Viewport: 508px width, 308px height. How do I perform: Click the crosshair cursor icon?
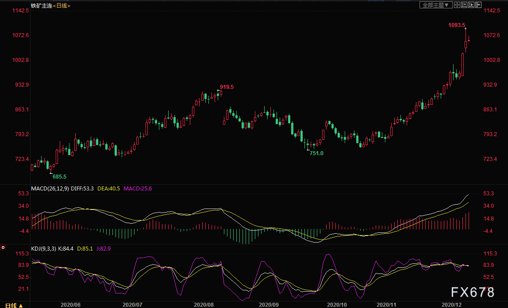[x=457, y=5]
